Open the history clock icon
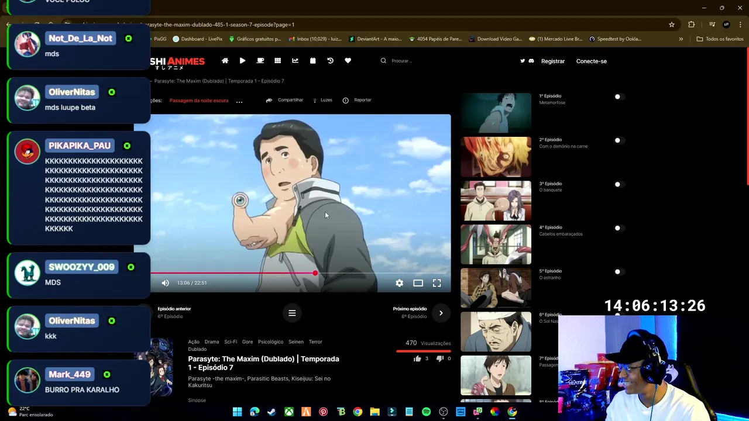This screenshot has width=749, height=421. [x=330, y=61]
